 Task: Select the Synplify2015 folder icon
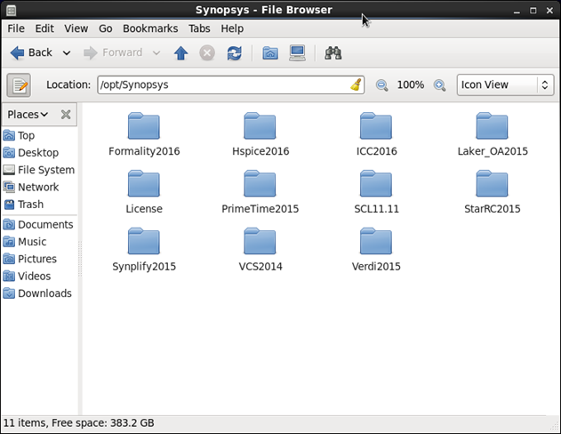pyautogui.click(x=144, y=241)
